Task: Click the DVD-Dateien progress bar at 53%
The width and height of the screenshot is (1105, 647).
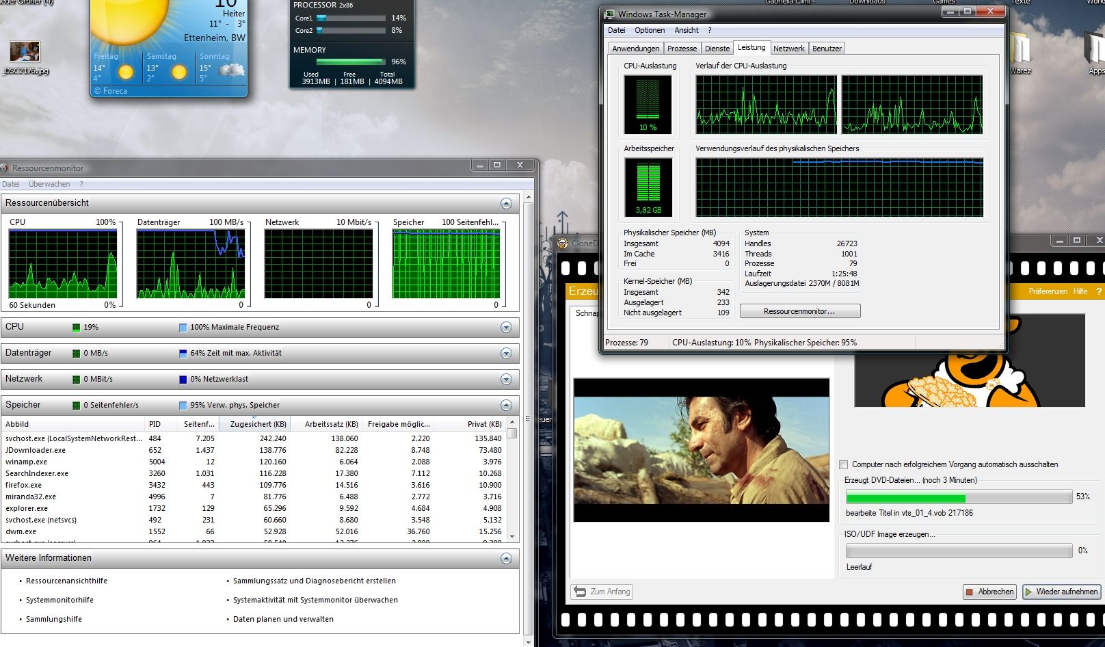Action: pos(959,498)
